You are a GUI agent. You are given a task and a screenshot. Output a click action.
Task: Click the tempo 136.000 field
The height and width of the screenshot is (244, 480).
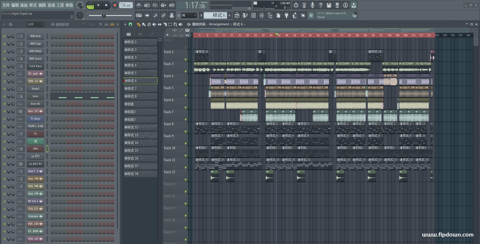(126, 5)
